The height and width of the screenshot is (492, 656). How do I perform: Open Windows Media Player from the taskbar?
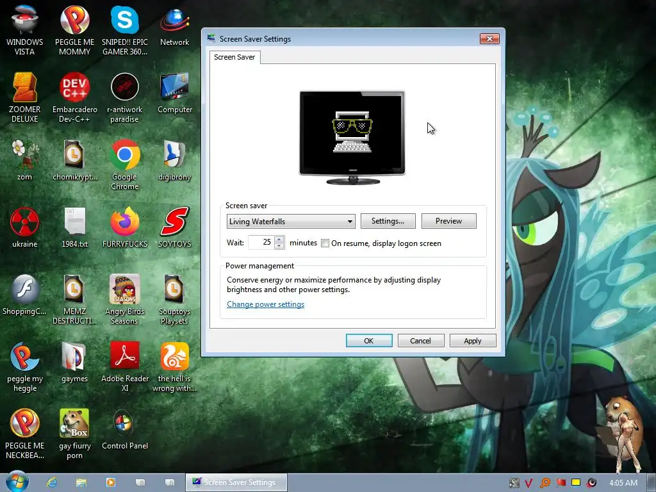click(x=111, y=482)
